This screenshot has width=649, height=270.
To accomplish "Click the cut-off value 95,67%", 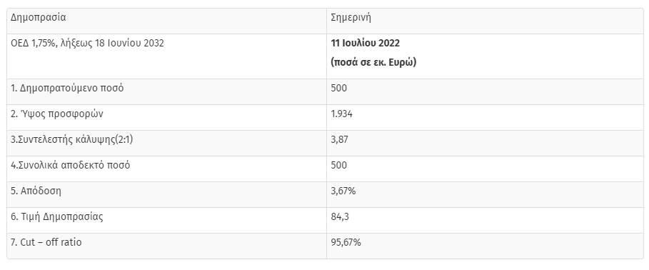I will tap(346, 242).
